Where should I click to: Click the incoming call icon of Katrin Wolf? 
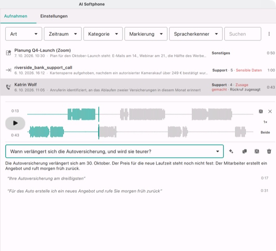[x=9, y=87]
